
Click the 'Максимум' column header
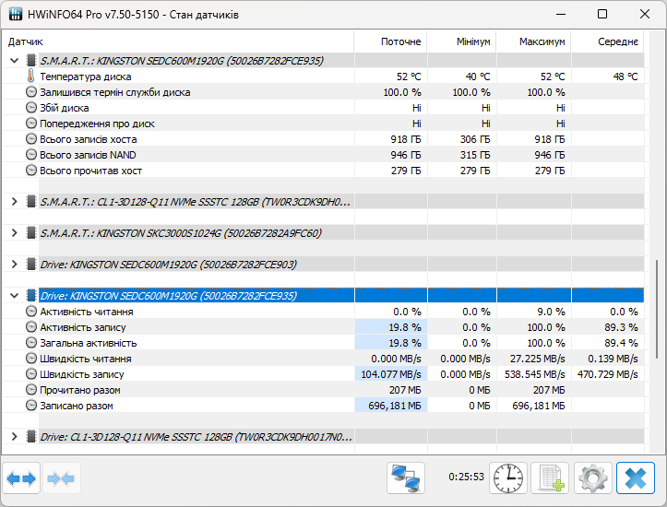coord(542,41)
